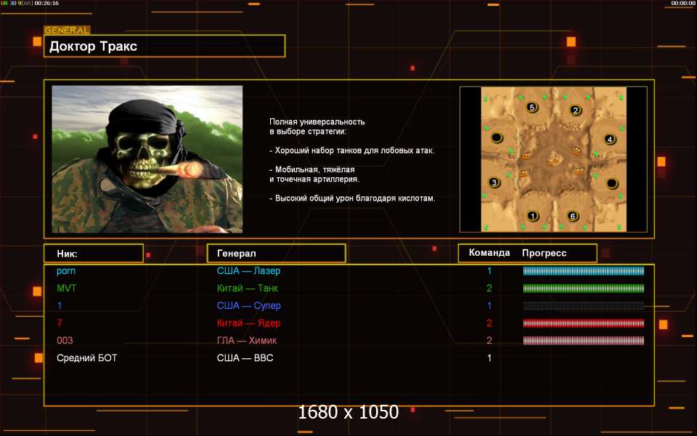This screenshot has width=697, height=436.
Task: Click general "ГЛА — Химик"
Action: point(247,340)
